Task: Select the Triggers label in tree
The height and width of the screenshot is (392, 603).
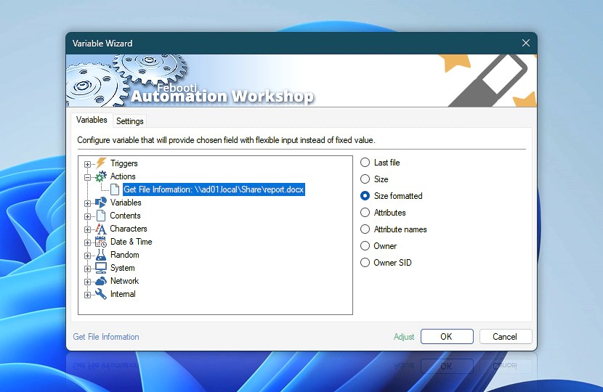Action: pos(124,163)
